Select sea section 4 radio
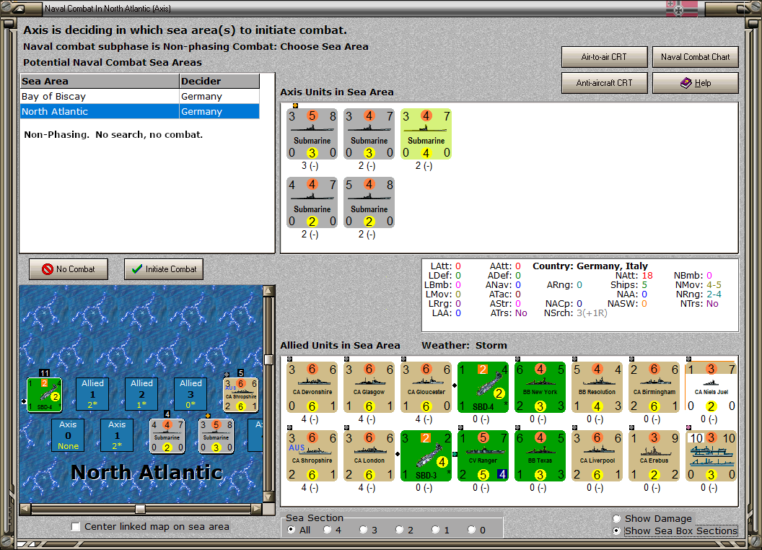The image size is (762, 550). (x=327, y=530)
